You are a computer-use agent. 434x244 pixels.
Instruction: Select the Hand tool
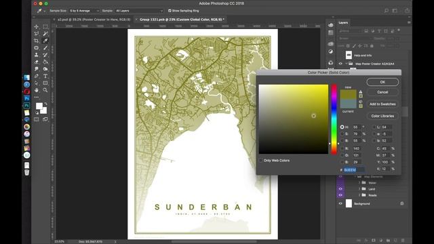pos(36,90)
